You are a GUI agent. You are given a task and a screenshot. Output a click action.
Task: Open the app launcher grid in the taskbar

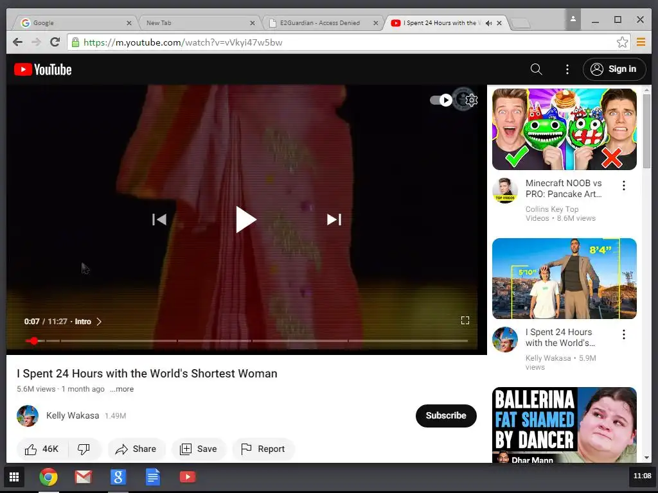[14, 477]
